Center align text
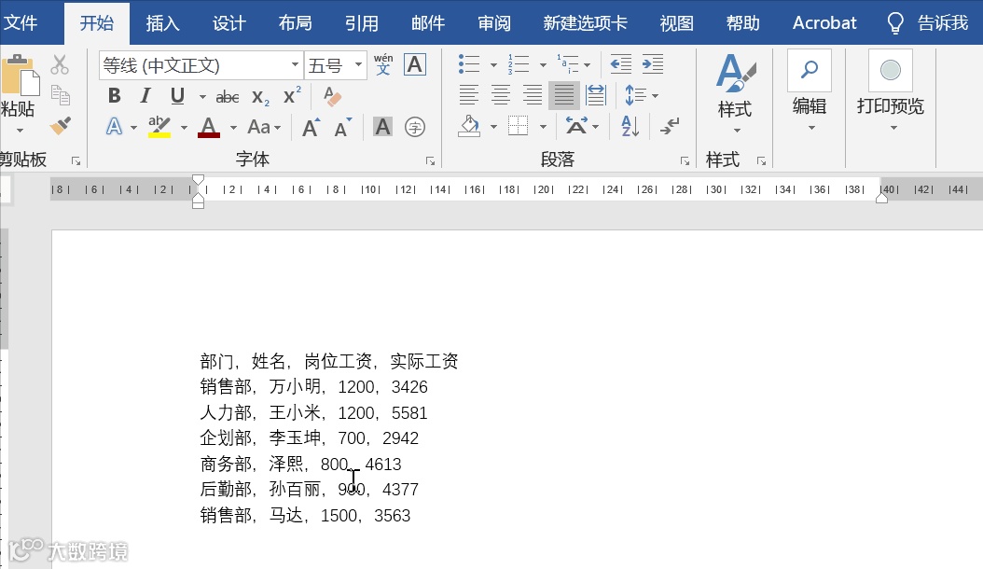The width and height of the screenshot is (983, 569). (x=500, y=95)
